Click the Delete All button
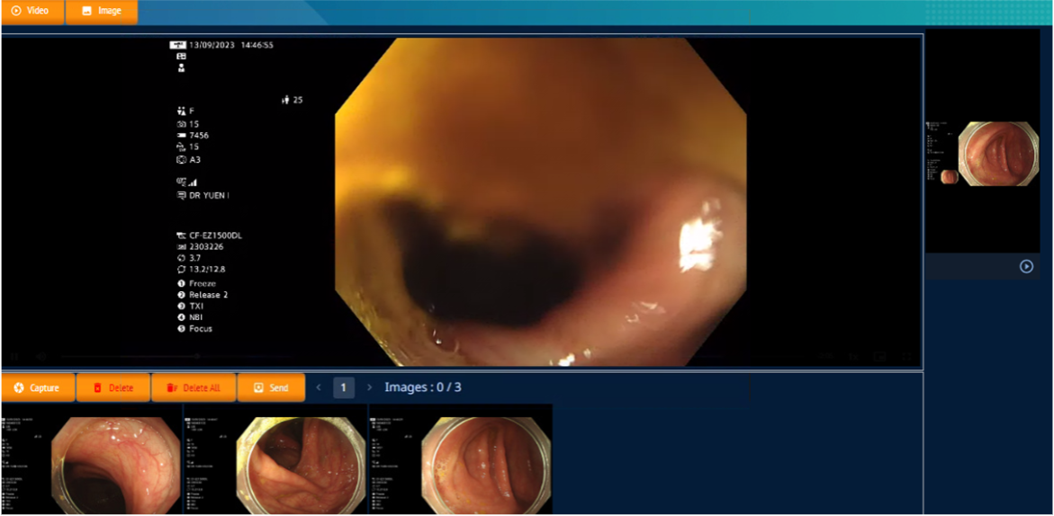1054x516 pixels. (194, 387)
